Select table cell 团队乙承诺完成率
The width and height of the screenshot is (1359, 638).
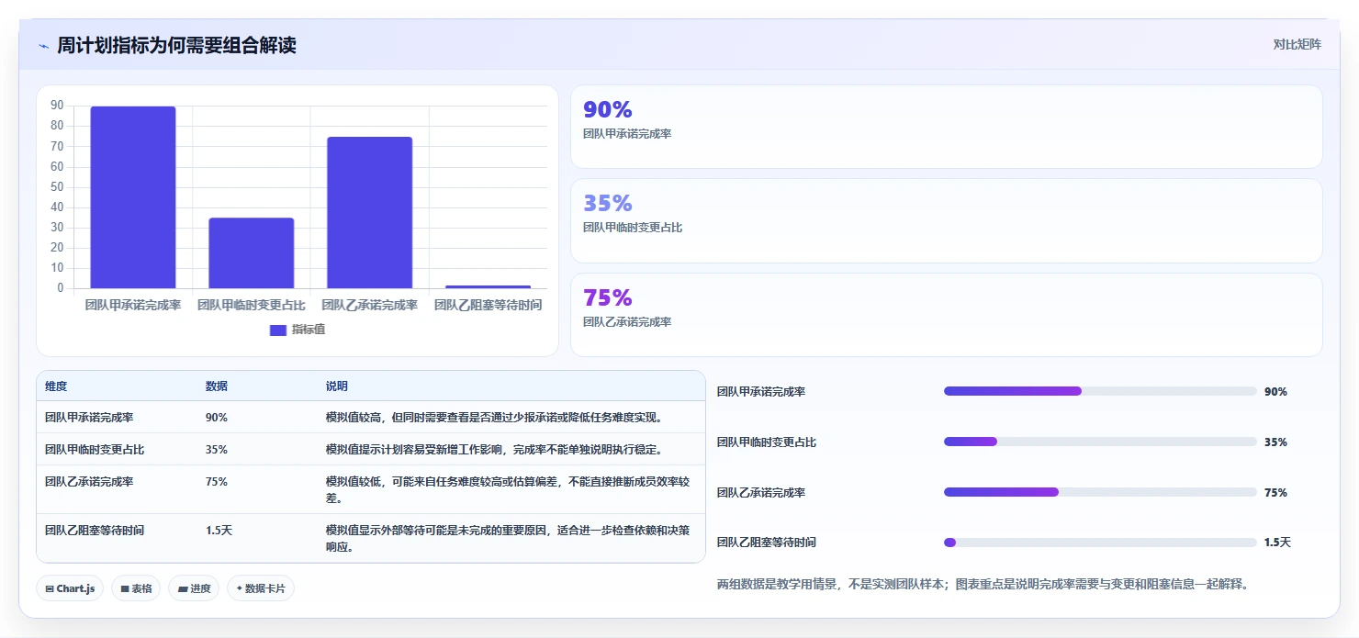89,481
